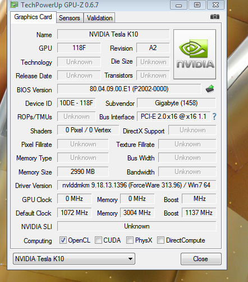This screenshot has width=248, height=282.
Task: Click the Transistors Unknown field
Action: point(153,75)
